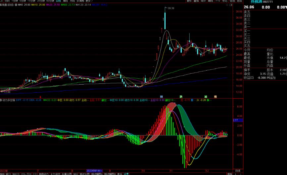
Task: Click the 标记 mark button
Action: [225, 1]
